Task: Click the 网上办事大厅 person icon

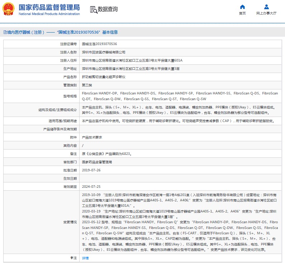Action: [x=266, y=7]
